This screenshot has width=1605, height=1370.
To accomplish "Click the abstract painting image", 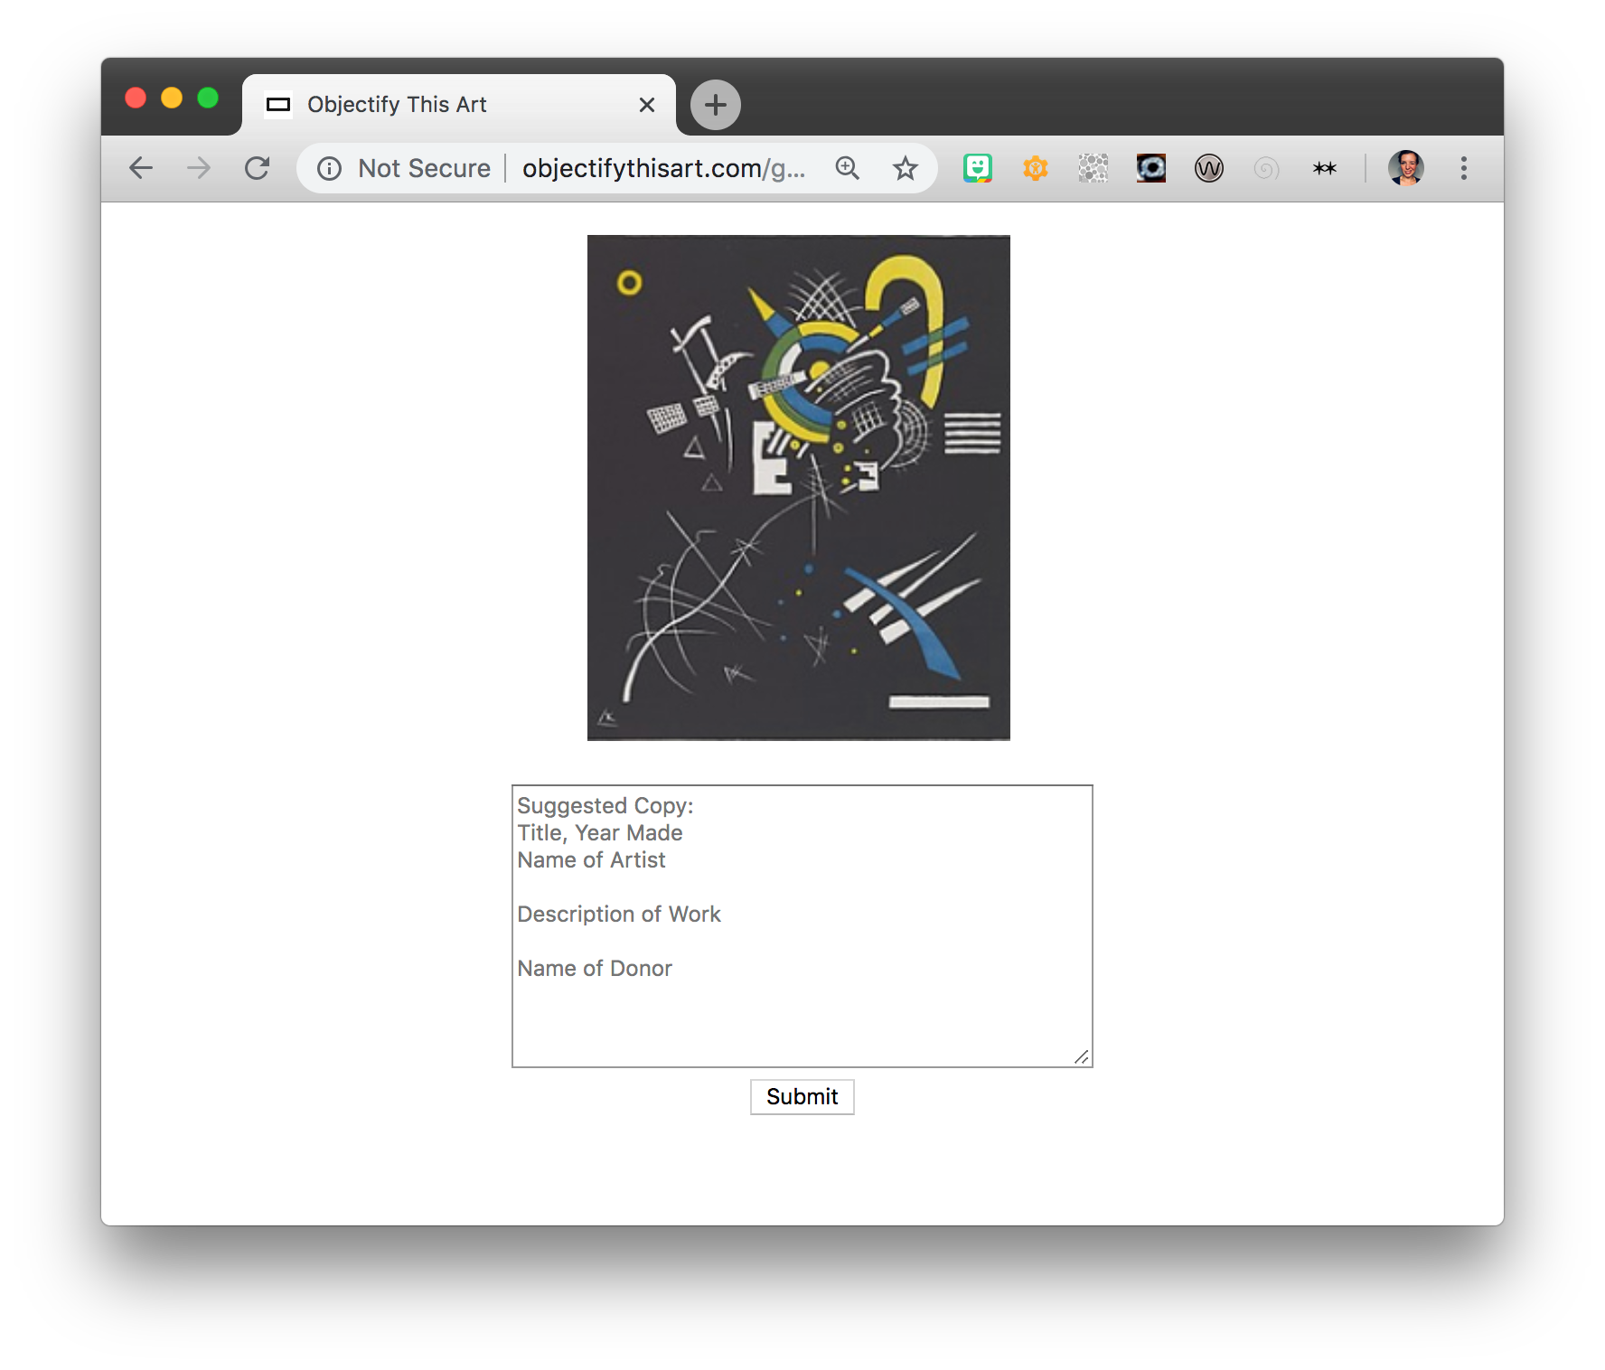I will (799, 488).
